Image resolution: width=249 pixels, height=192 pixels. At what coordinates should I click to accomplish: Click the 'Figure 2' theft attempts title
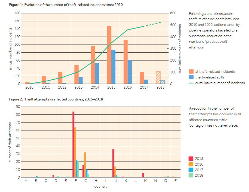point(56,99)
